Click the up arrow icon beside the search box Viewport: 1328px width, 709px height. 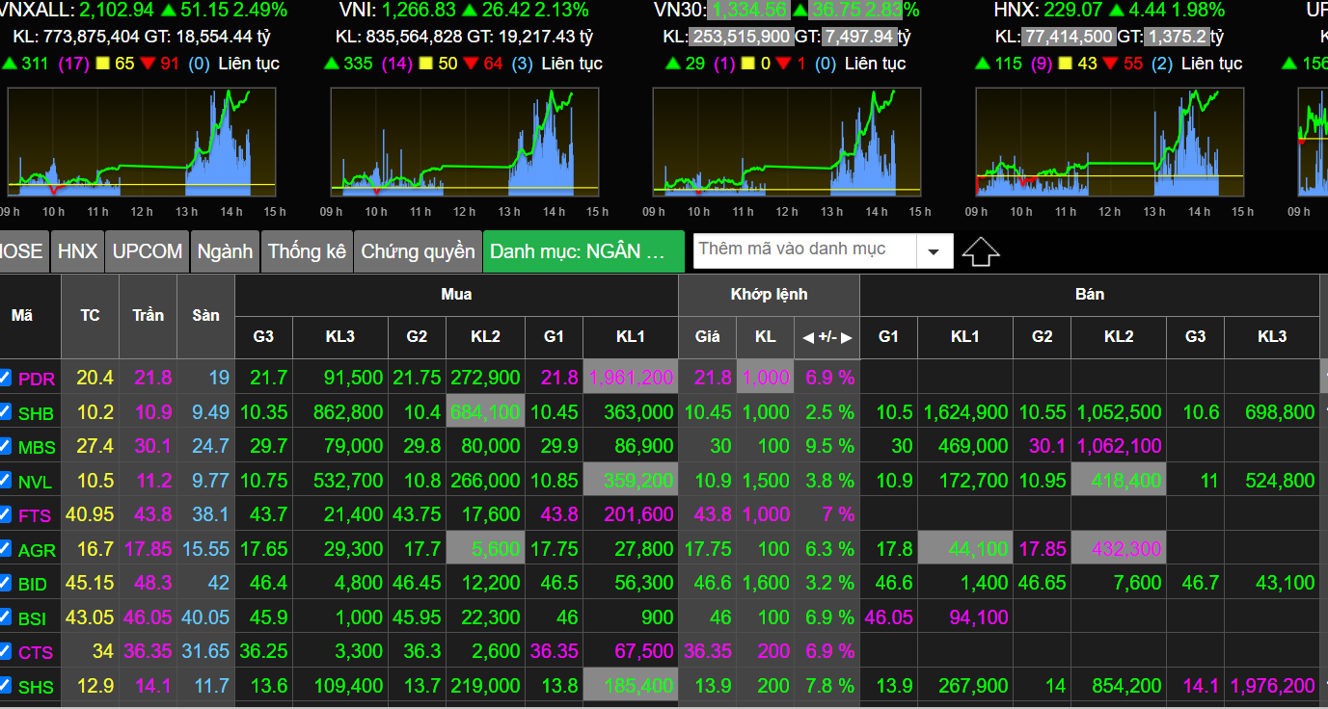coord(981,252)
